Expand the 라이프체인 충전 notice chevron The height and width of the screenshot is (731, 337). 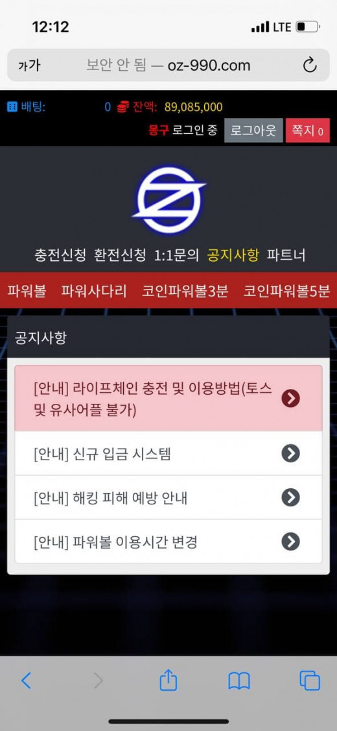point(290,398)
